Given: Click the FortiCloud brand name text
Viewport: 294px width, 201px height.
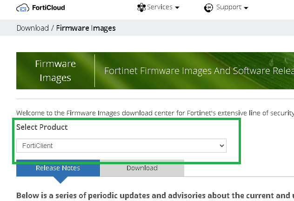Looking at the screenshot, I should [x=48, y=8].
